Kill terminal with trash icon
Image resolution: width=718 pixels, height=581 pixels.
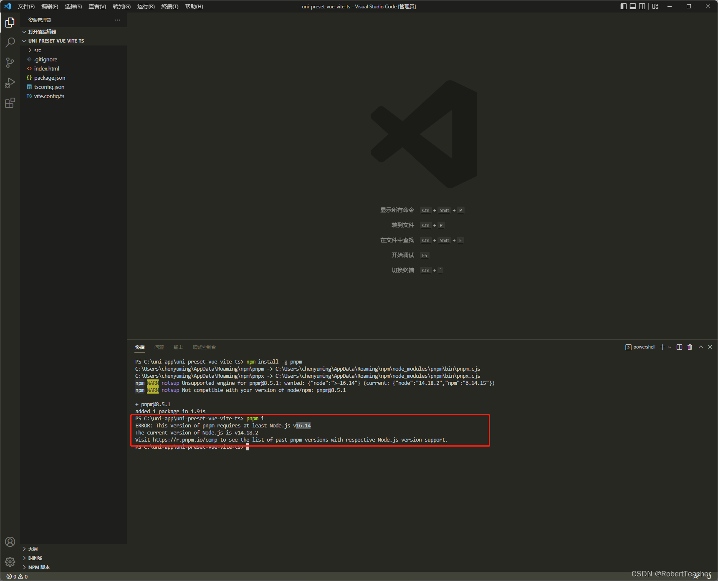coord(690,347)
